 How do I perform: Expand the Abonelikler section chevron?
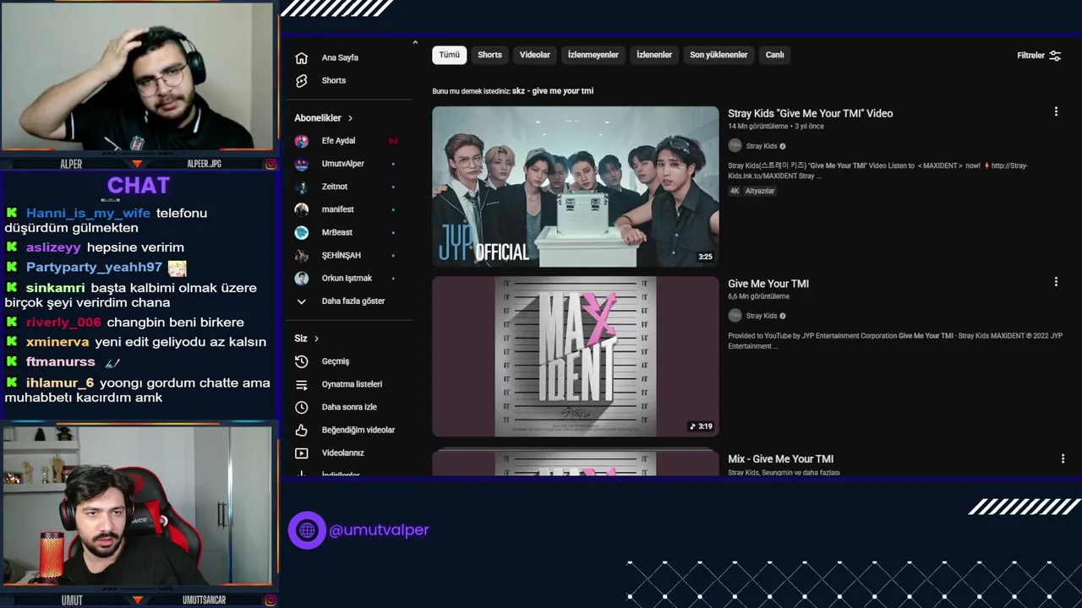pyautogui.click(x=350, y=118)
